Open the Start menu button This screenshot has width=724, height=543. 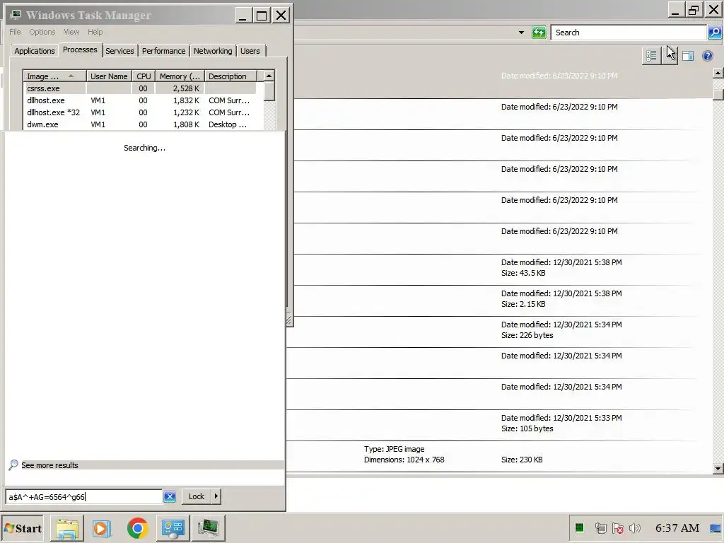coord(23,528)
